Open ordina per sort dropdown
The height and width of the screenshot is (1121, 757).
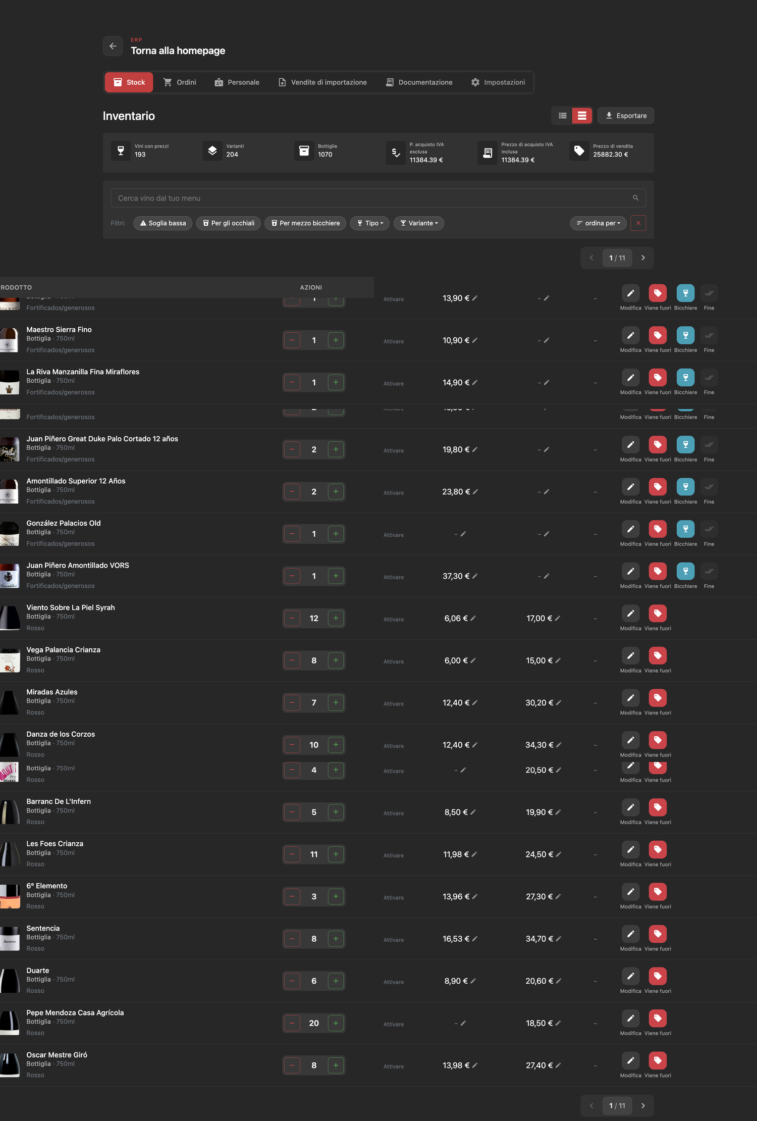click(x=599, y=223)
